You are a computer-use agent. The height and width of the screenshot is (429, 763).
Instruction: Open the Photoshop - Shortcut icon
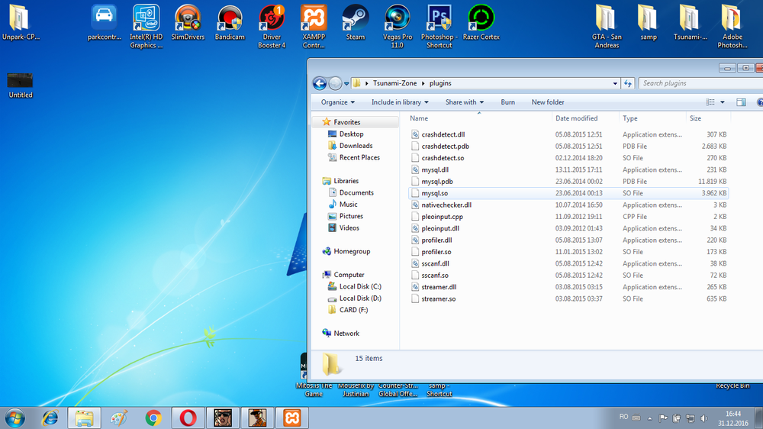pos(439,26)
